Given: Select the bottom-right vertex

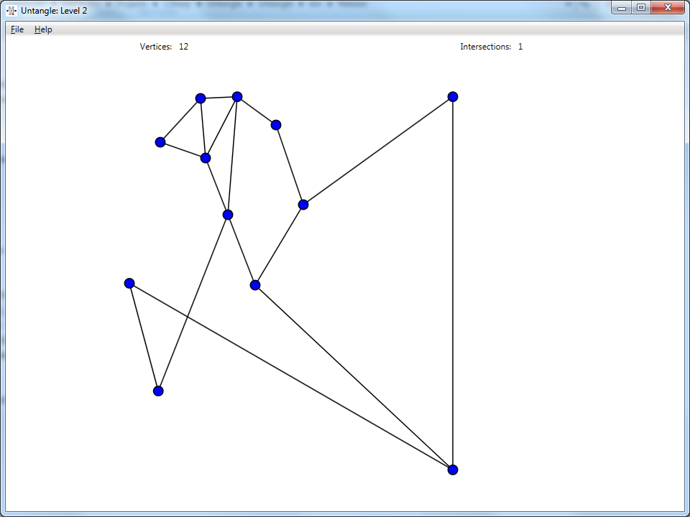Looking at the screenshot, I should (451, 469).
